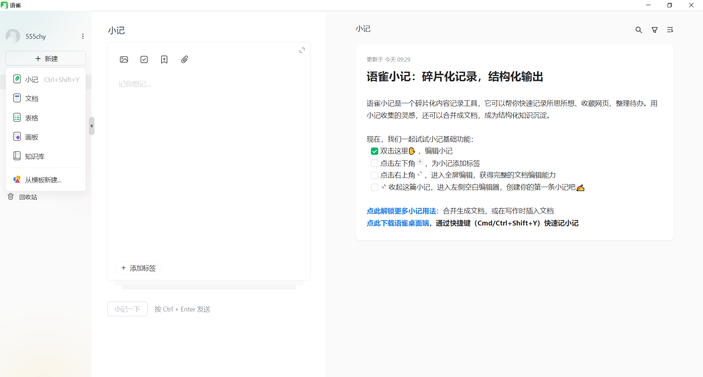Viewport: 703px width, 377px height.
Task: Check the 收起这篇小记 checkbox
Action: coord(374,187)
